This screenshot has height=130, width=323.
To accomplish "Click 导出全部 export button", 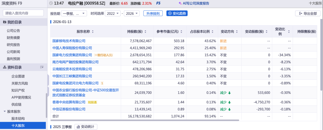I will (x=307, y=13).
